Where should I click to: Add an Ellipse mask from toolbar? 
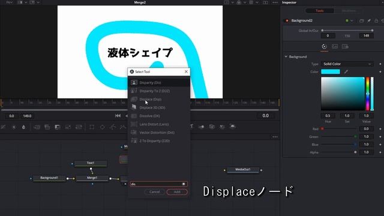[x=102, y=127]
